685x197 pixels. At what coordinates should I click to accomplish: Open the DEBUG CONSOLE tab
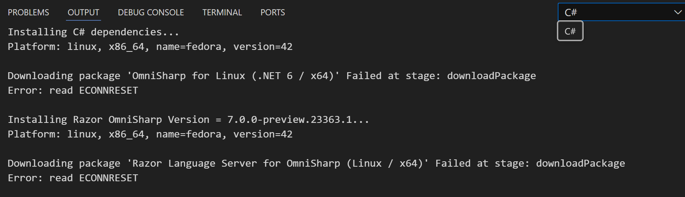[x=151, y=13]
